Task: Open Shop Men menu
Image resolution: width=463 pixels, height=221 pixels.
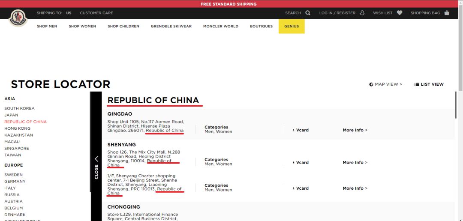Action: click(x=47, y=26)
